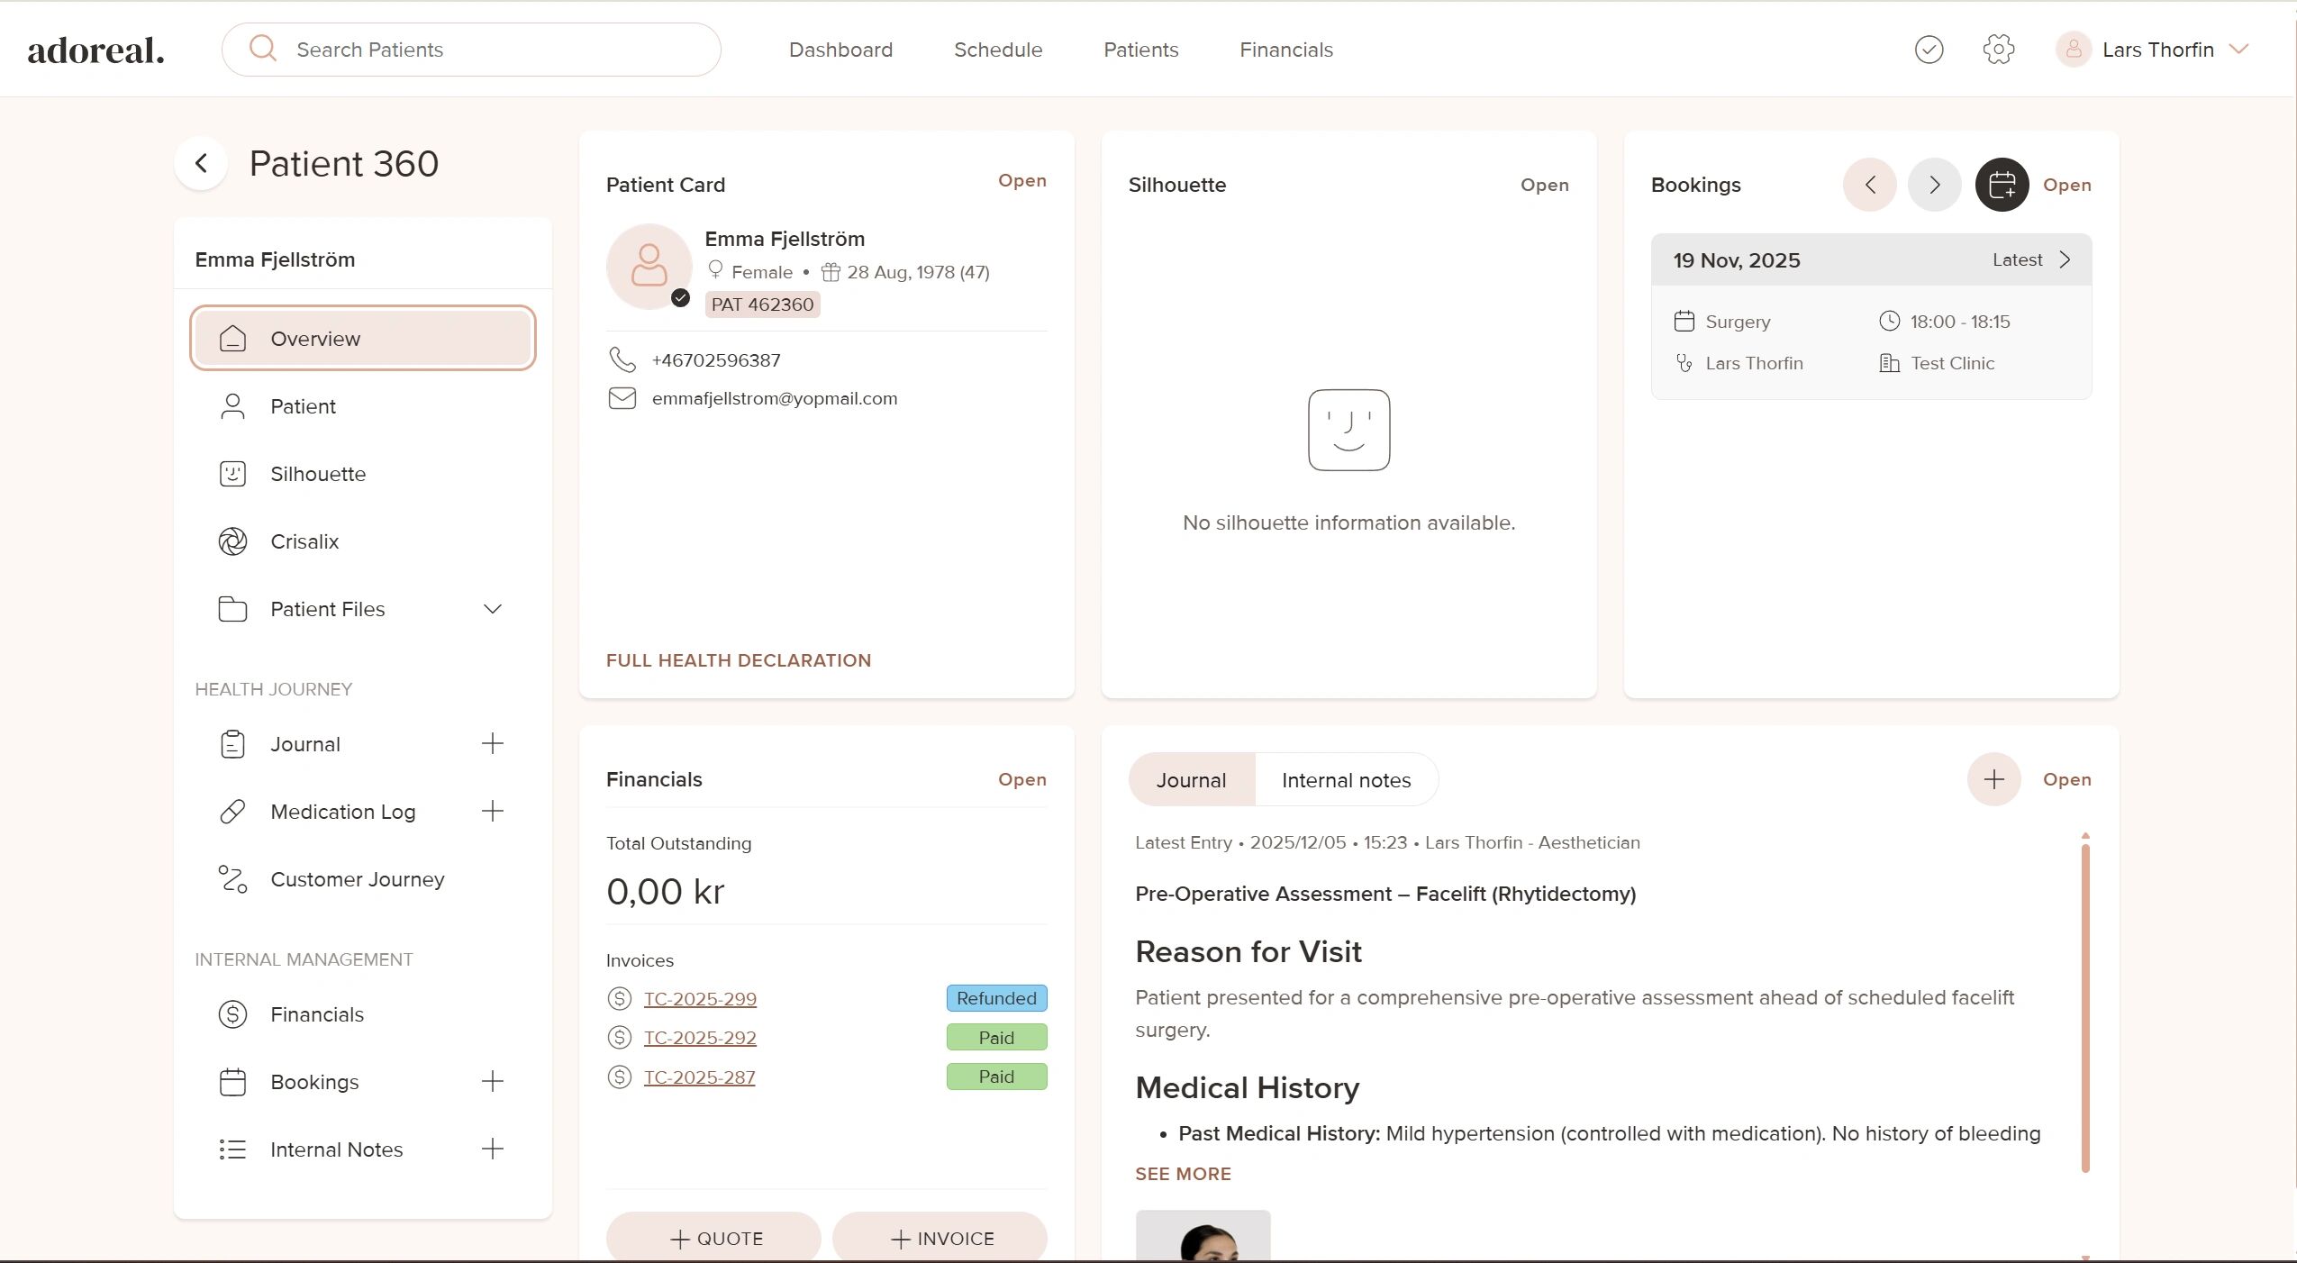2297x1263 pixels.
Task: Open Crisalix in the sidebar
Action: [304, 541]
